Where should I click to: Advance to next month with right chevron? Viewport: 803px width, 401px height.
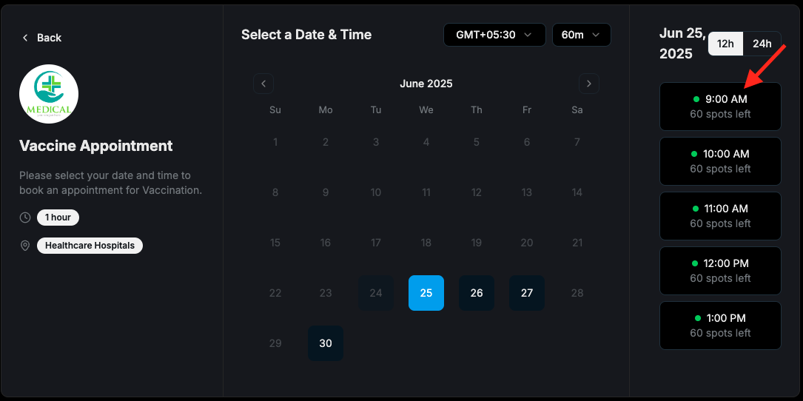pyautogui.click(x=589, y=84)
